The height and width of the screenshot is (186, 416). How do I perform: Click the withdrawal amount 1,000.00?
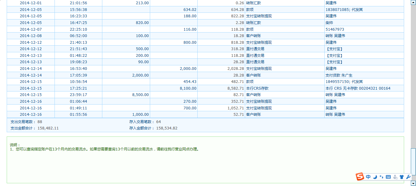(x=140, y=115)
